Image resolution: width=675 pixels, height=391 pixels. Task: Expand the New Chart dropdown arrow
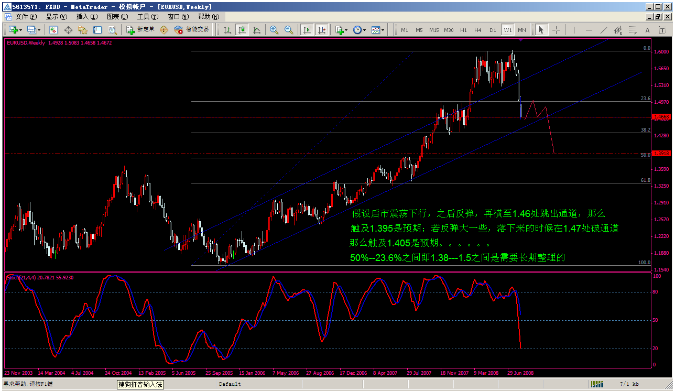(x=20, y=30)
